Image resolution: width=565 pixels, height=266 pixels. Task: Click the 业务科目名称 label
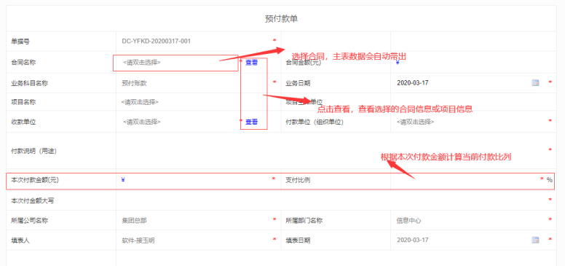click(x=30, y=83)
